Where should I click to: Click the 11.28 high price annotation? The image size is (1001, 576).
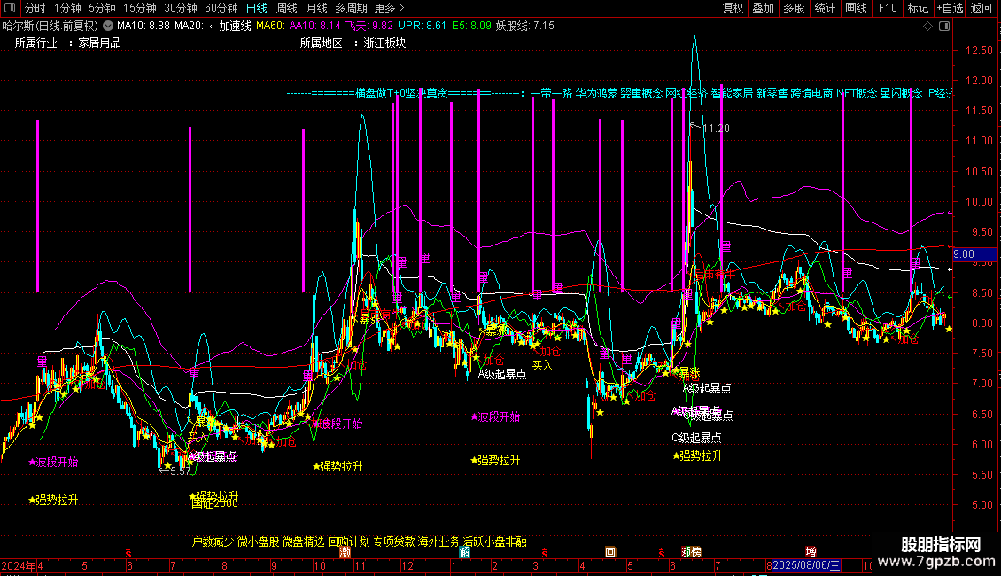coord(716,128)
